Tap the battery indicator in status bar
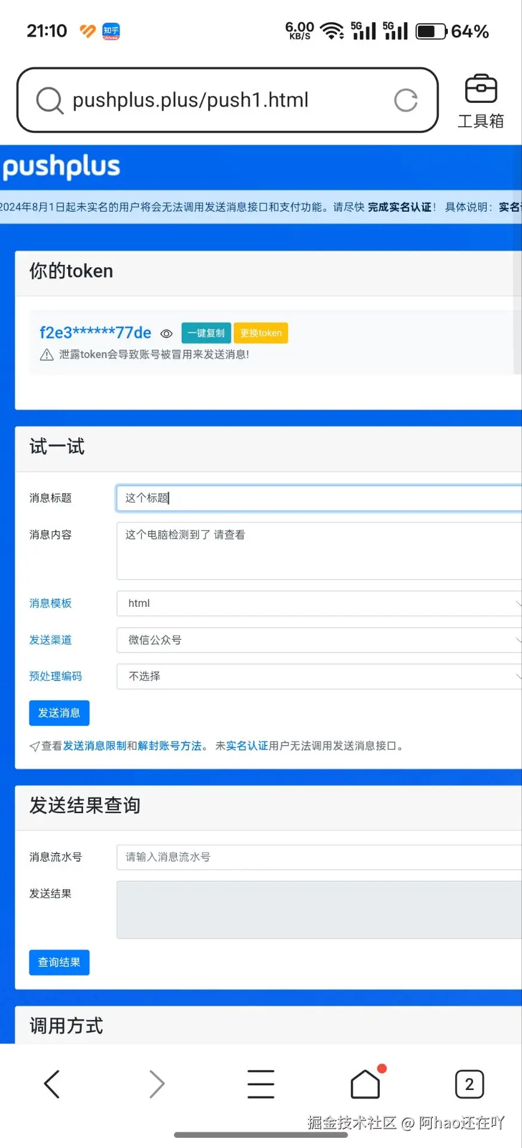 [431, 31]
